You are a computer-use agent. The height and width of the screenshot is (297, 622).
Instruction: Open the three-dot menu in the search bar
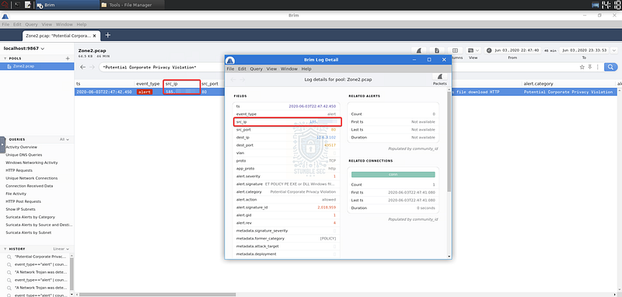[x=597, y=67]
